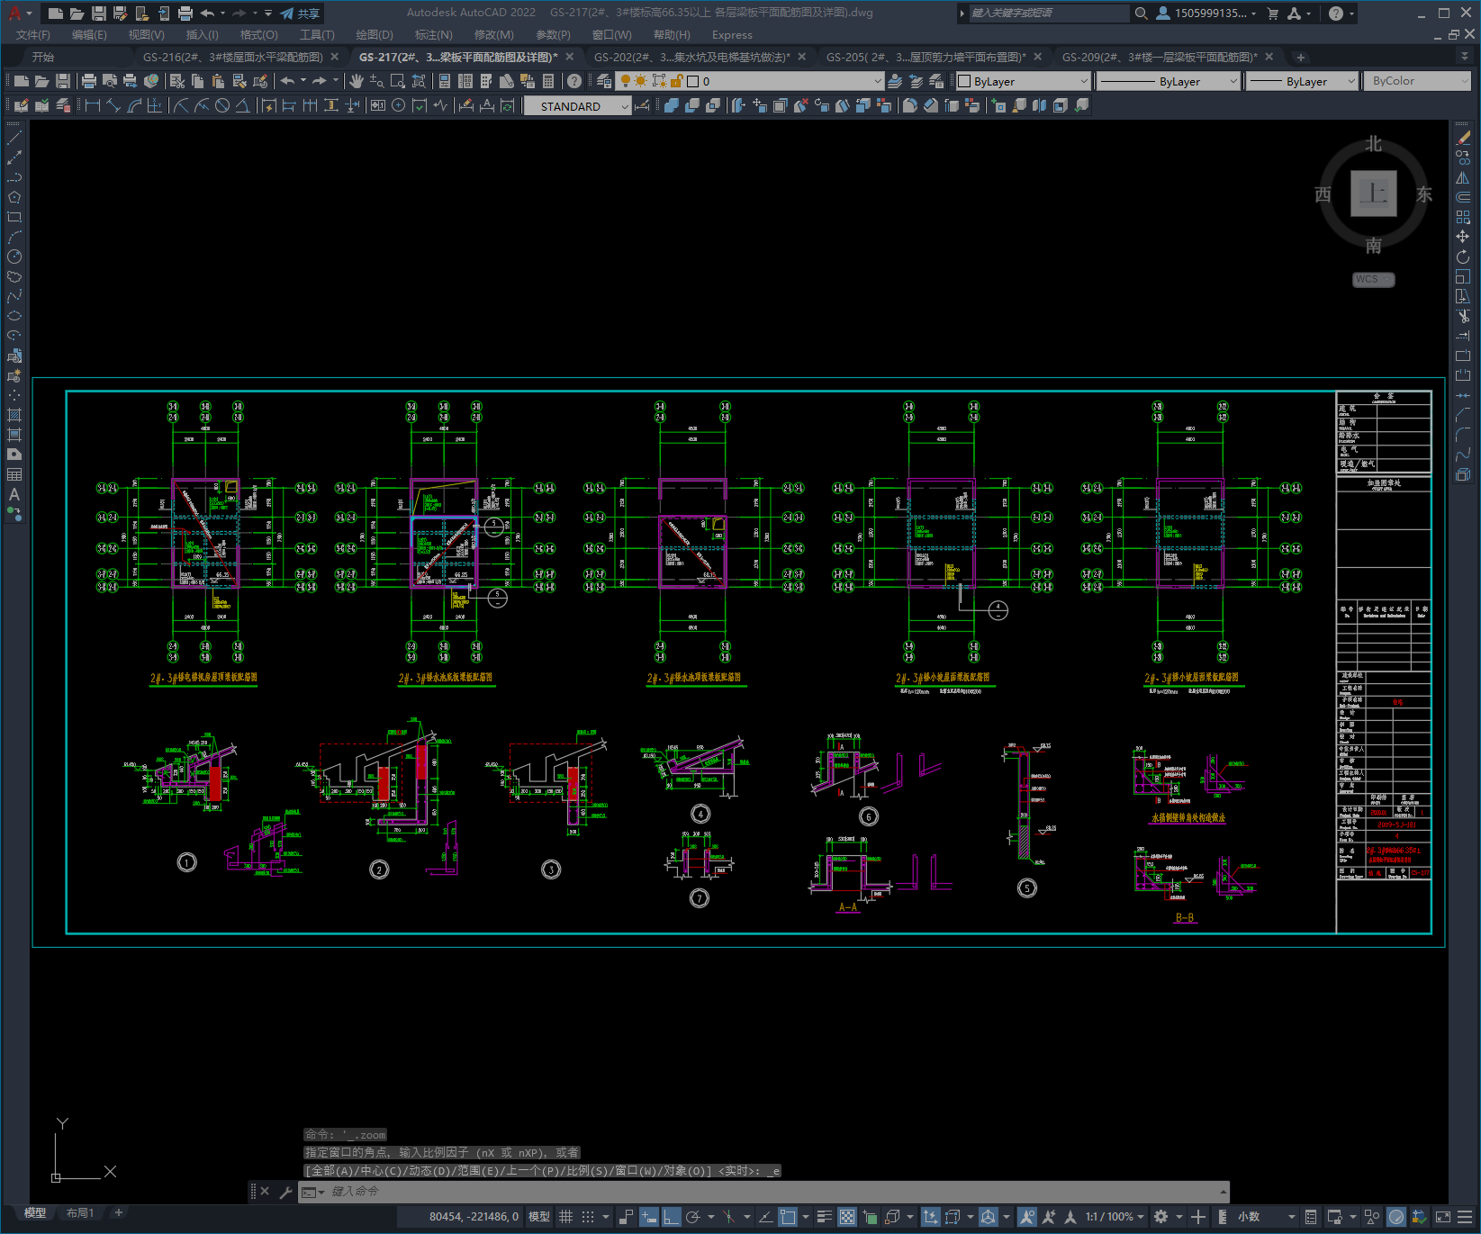
Task: Select the Multiline Text A tool
Action: pyautogui.click(x=14, y=494)
